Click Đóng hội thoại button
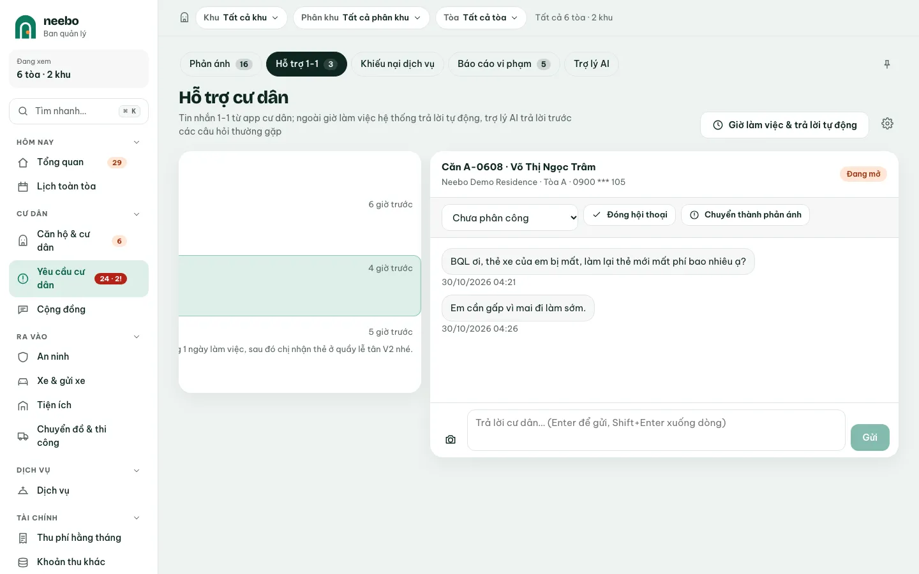 point(629,215)
